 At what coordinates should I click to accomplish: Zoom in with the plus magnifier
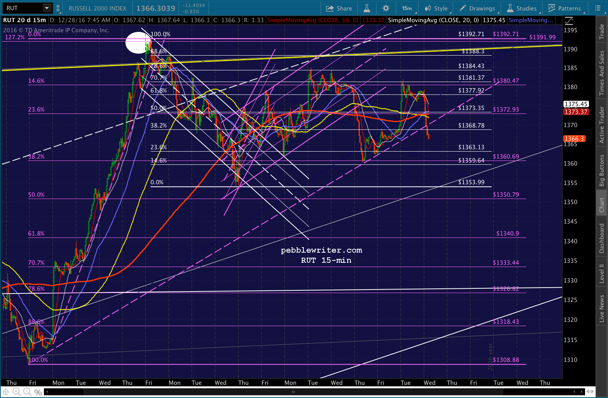pyautogui.click(x=16, y=392)
